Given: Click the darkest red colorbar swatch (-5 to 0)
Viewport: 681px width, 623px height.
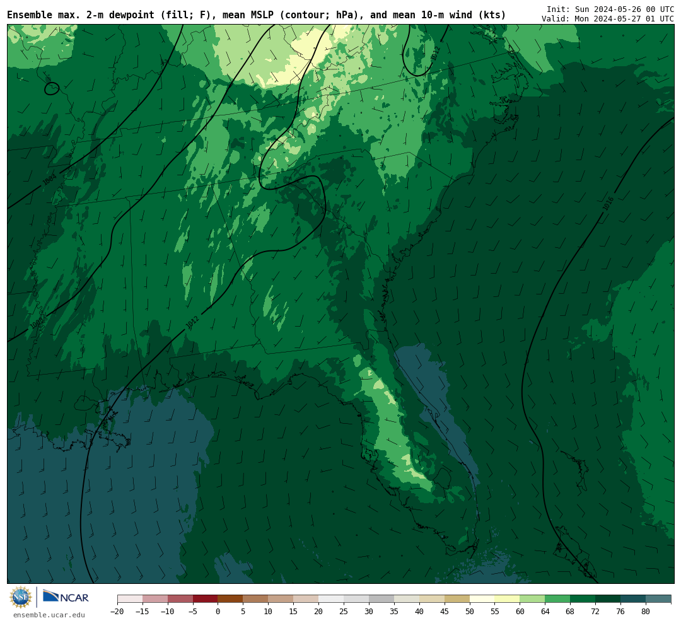Looking at the screenshot, I should 205,599.
